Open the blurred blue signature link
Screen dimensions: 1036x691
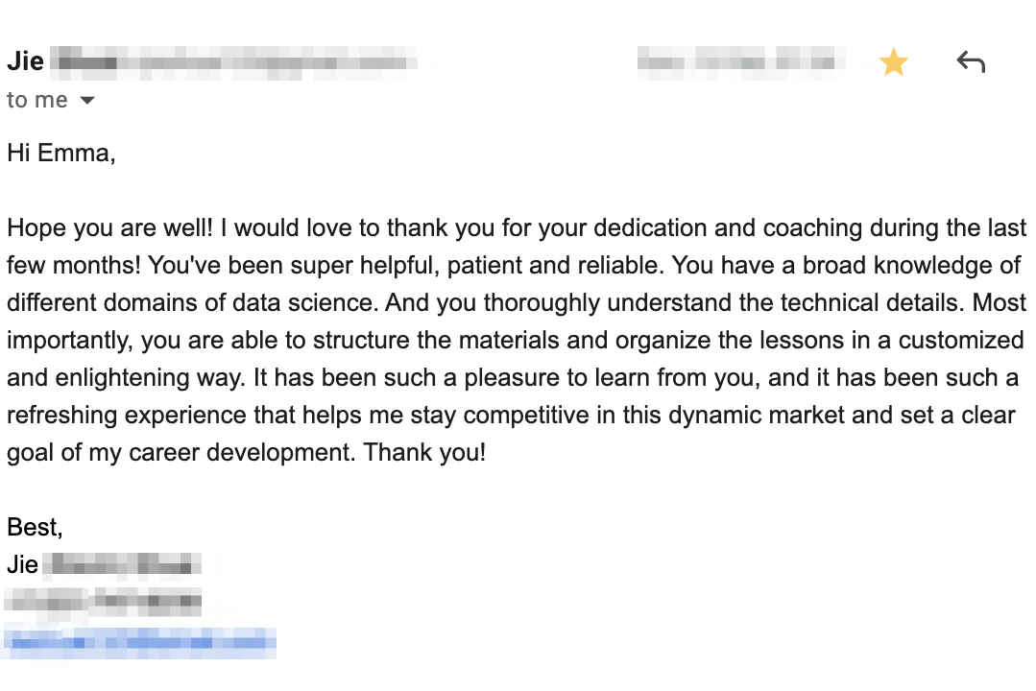pos(140,641)
